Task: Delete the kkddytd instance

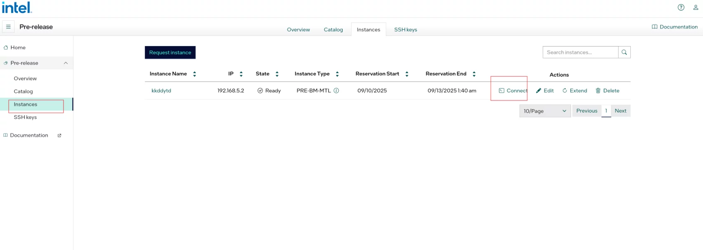Action: pos(608,91)
